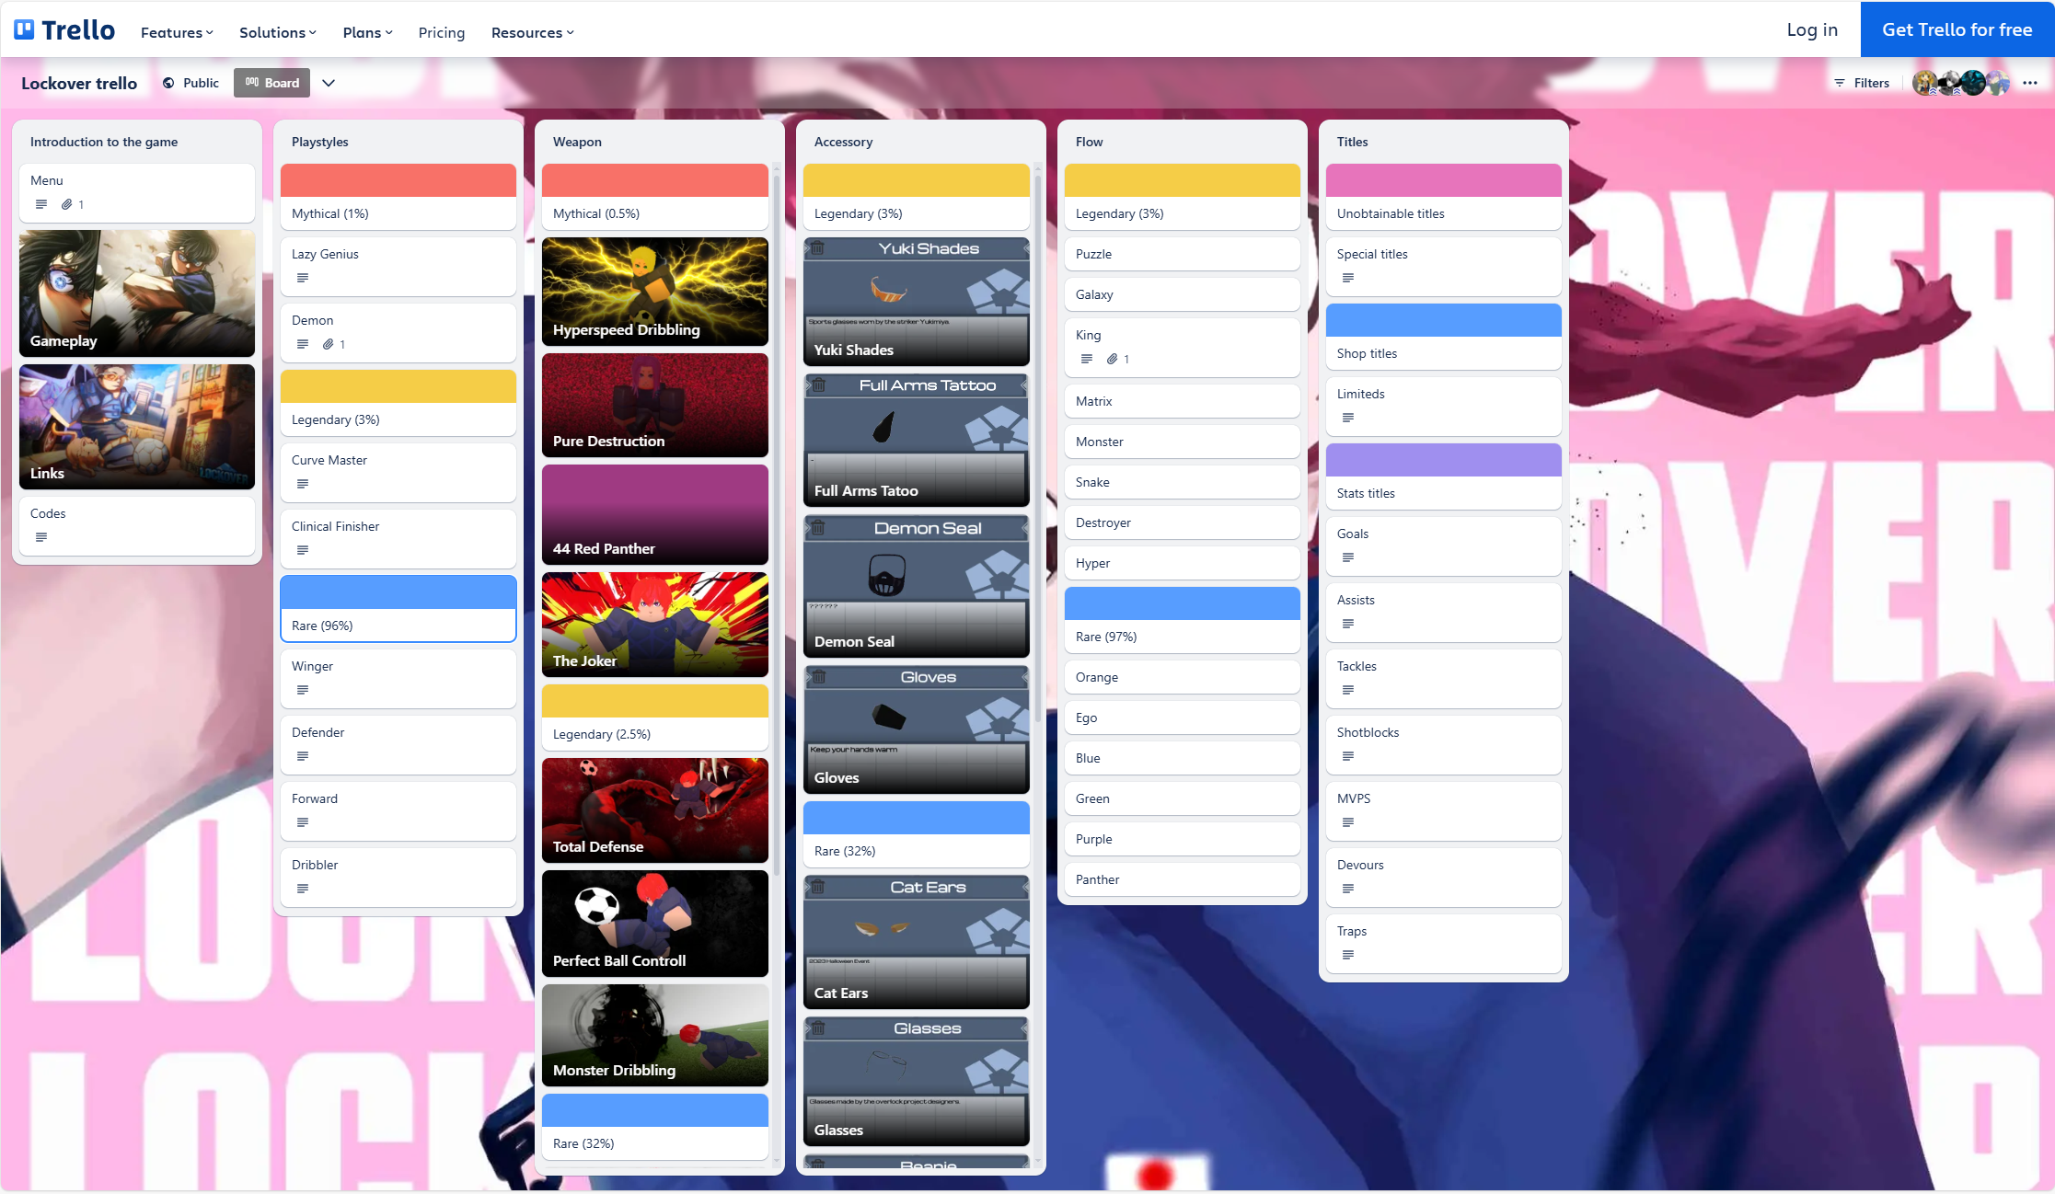The image size is (2055, 1194).
Task: Expand the Features dropdown menu
Action: click(x=177, y=32)
